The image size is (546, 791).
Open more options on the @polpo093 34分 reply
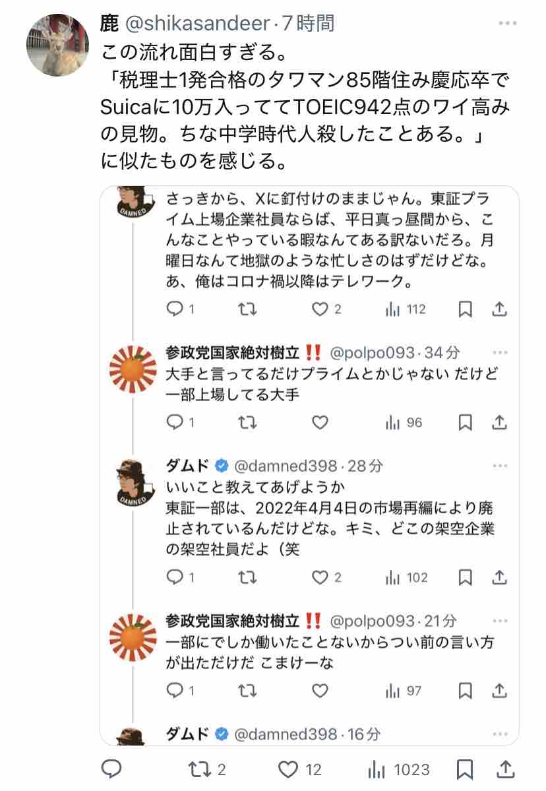pyautogui.click(x=500, y=353)
